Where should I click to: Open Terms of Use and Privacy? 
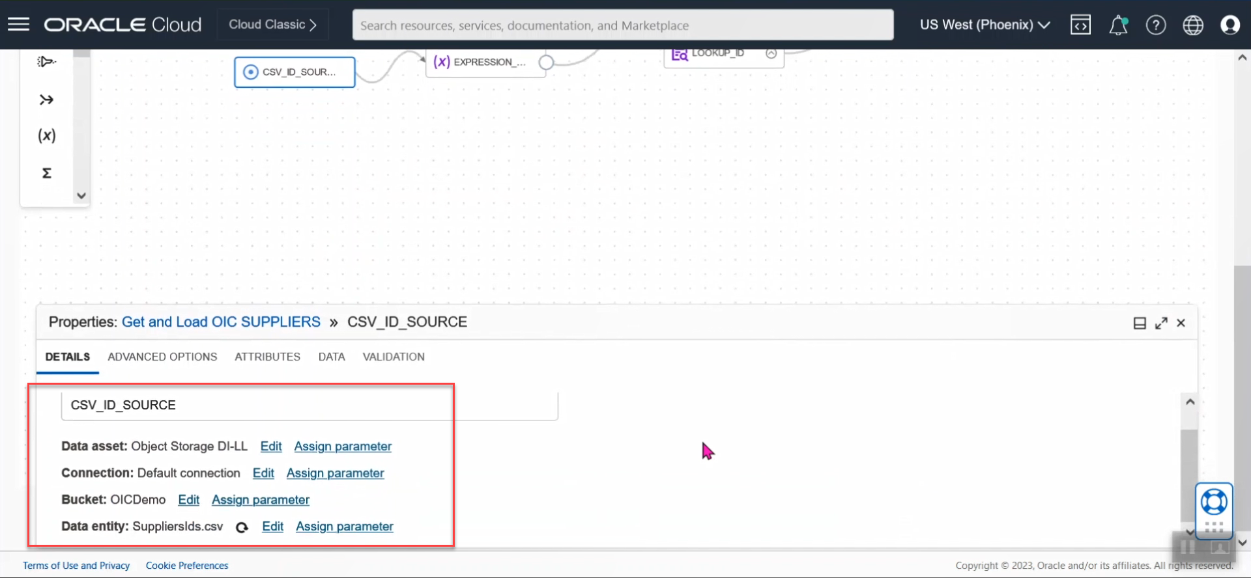76,566
